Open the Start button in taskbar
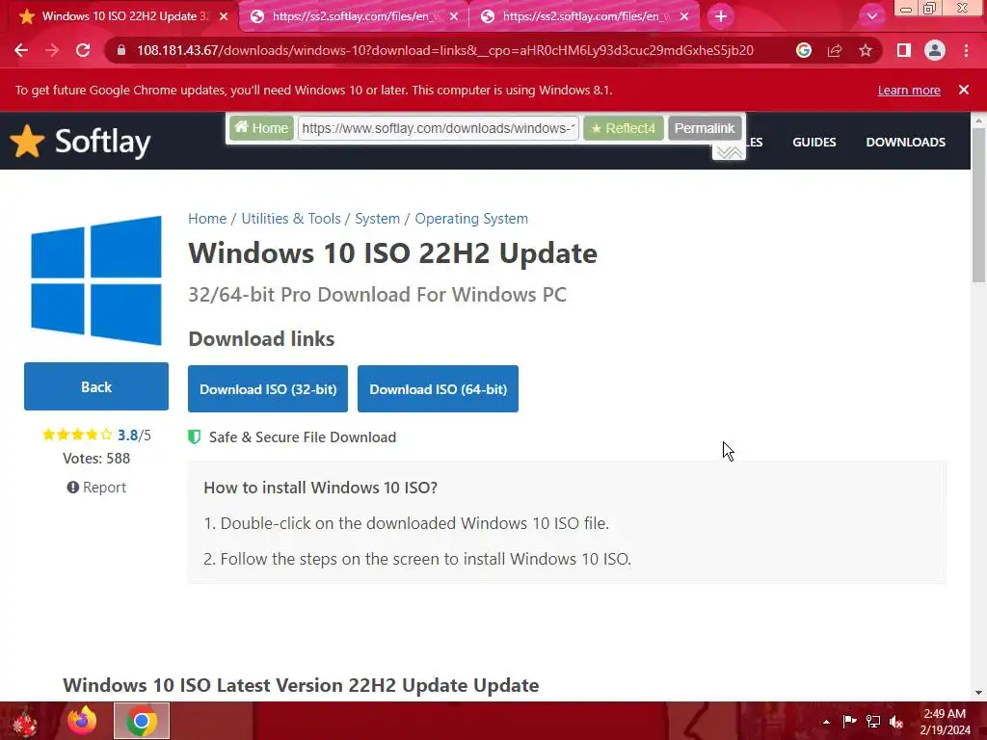 click(25, 721)
